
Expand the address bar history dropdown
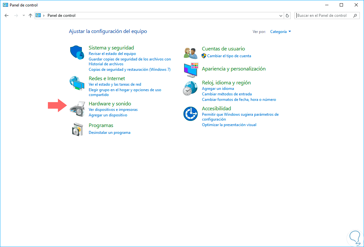pyautogui.click(x=281, y=16)
